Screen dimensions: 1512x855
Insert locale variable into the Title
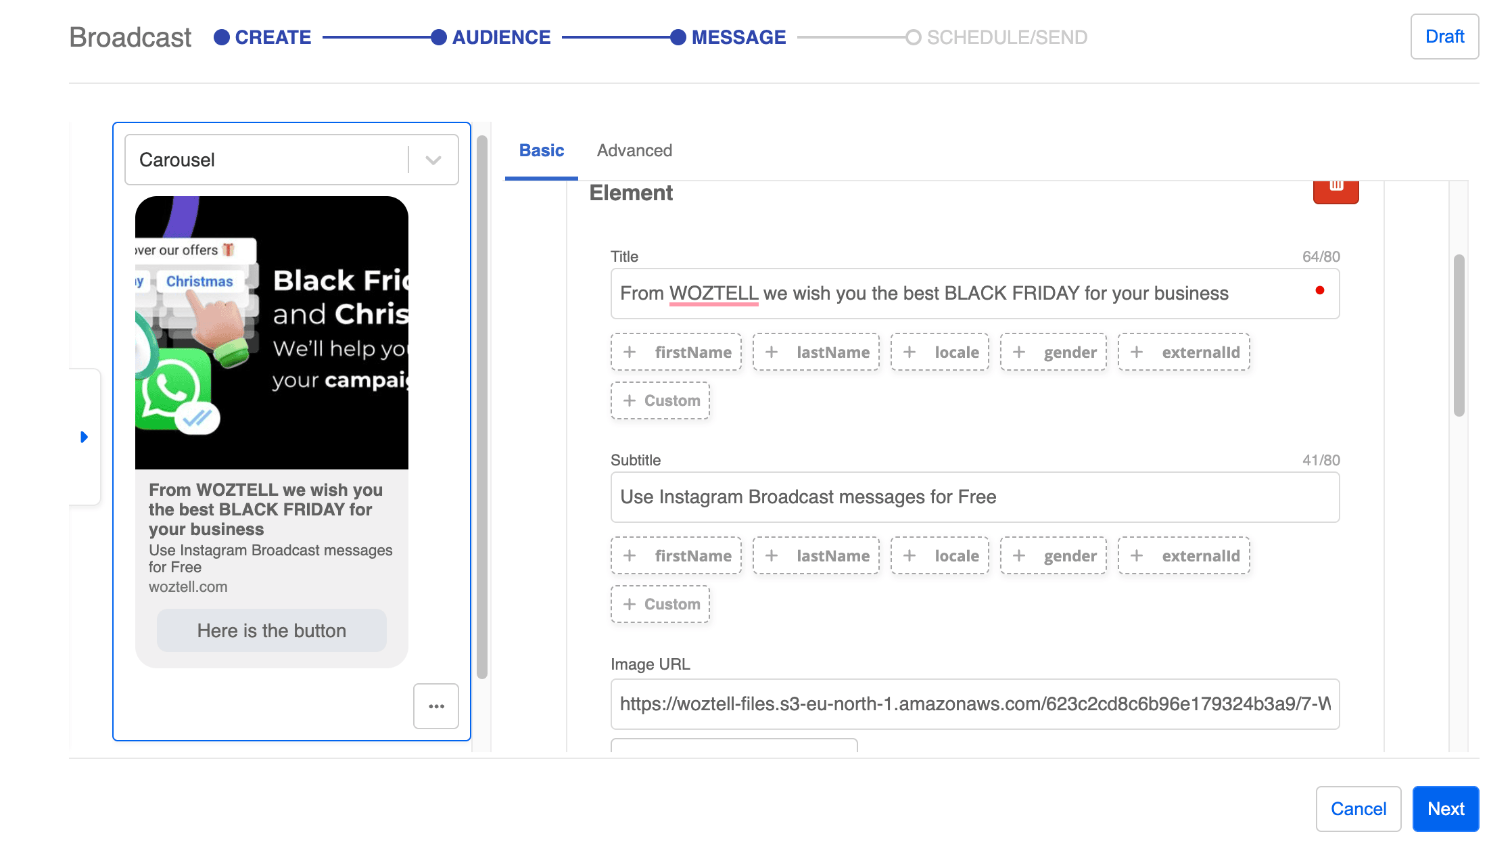939,352
